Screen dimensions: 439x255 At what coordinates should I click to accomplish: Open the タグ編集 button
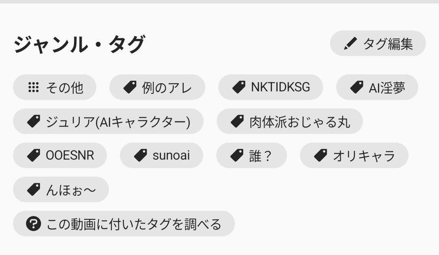click(x=378, y=43)
